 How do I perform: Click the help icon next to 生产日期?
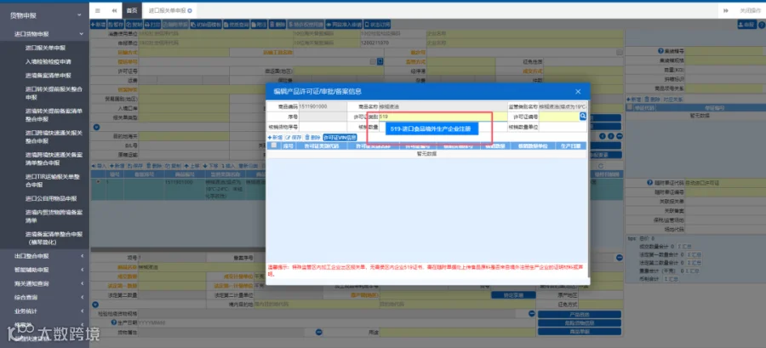tap(113, 322)
